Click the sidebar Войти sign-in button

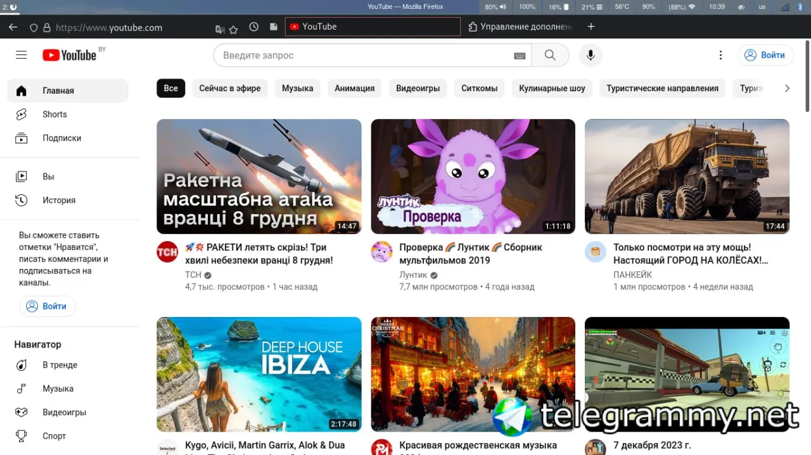pos(48,306)
